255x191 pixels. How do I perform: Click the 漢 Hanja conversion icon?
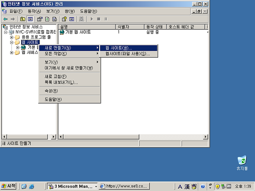coord(187,187)
